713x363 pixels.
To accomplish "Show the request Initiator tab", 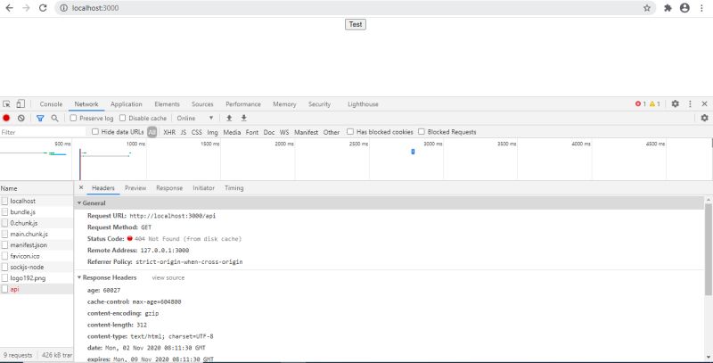I will tap(203, 188).
